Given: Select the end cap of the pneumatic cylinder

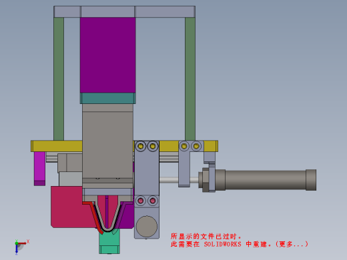Looking at the screenshot, I should (311, 180).
